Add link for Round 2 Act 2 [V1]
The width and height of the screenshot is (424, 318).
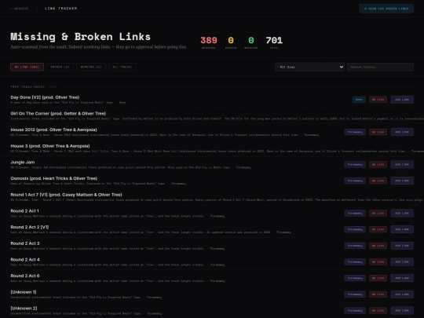pyautogui.click(x=402, y=229)
